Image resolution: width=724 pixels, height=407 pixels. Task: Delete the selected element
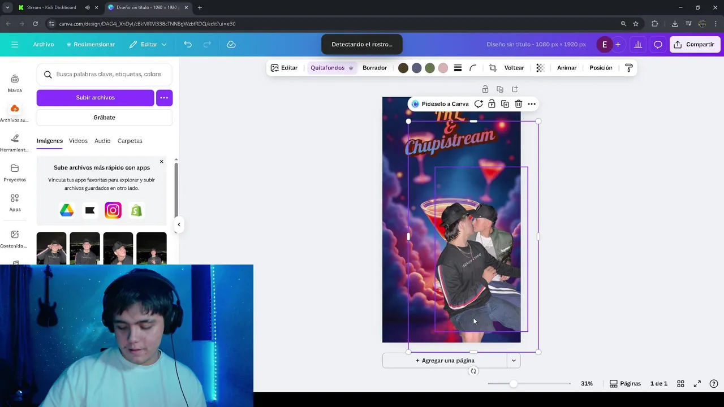click(518, 104)
